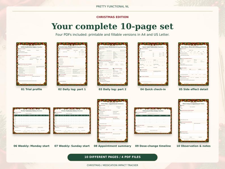
Task: Open the 02 Daily log part 1 thumbnail
Action: pos(72,64)
